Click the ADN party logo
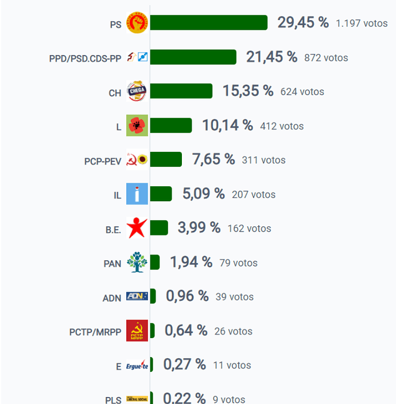 pos(137,296)
